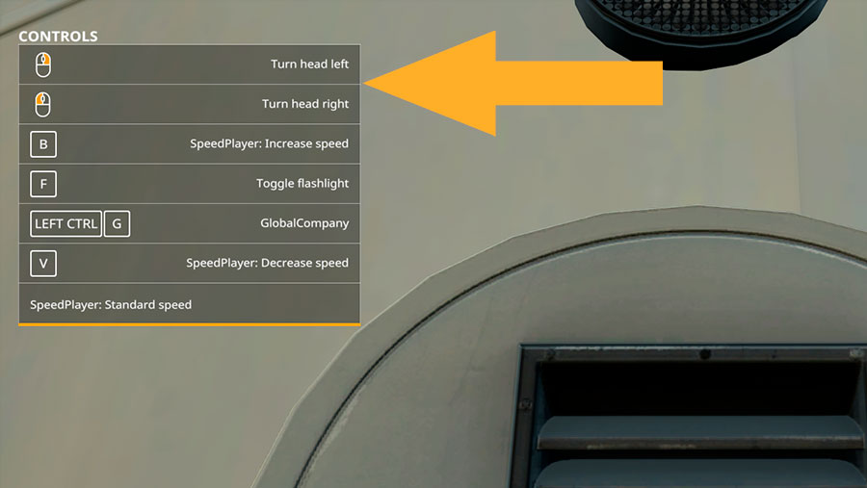Select the Turn head left label
The image size is (867, 488).
coord(309,64)
